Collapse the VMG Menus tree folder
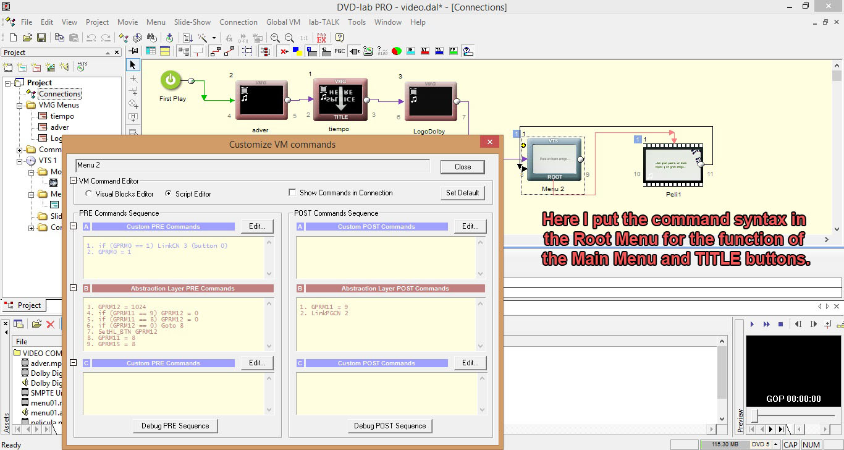Screen dimensions: 844x450 click(20, 105)
